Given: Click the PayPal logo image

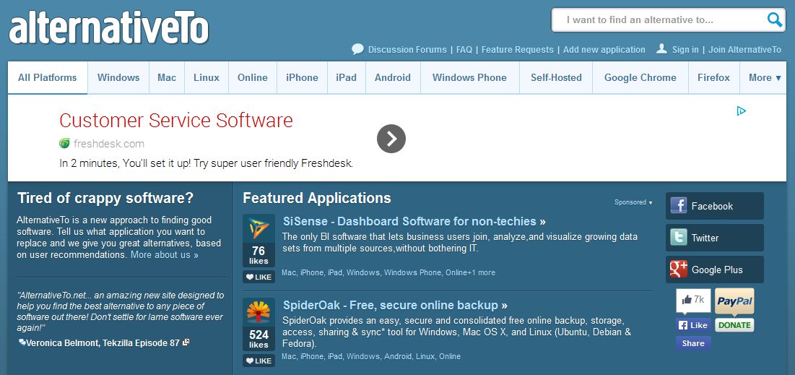Looking at the screenshot, I should point(734,301).
